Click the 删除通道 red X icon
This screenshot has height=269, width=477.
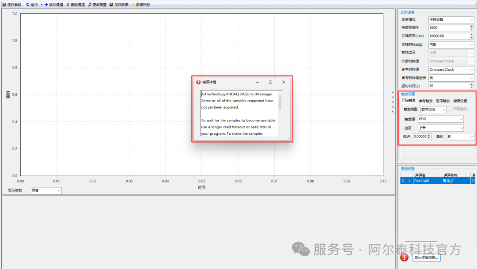68,4
